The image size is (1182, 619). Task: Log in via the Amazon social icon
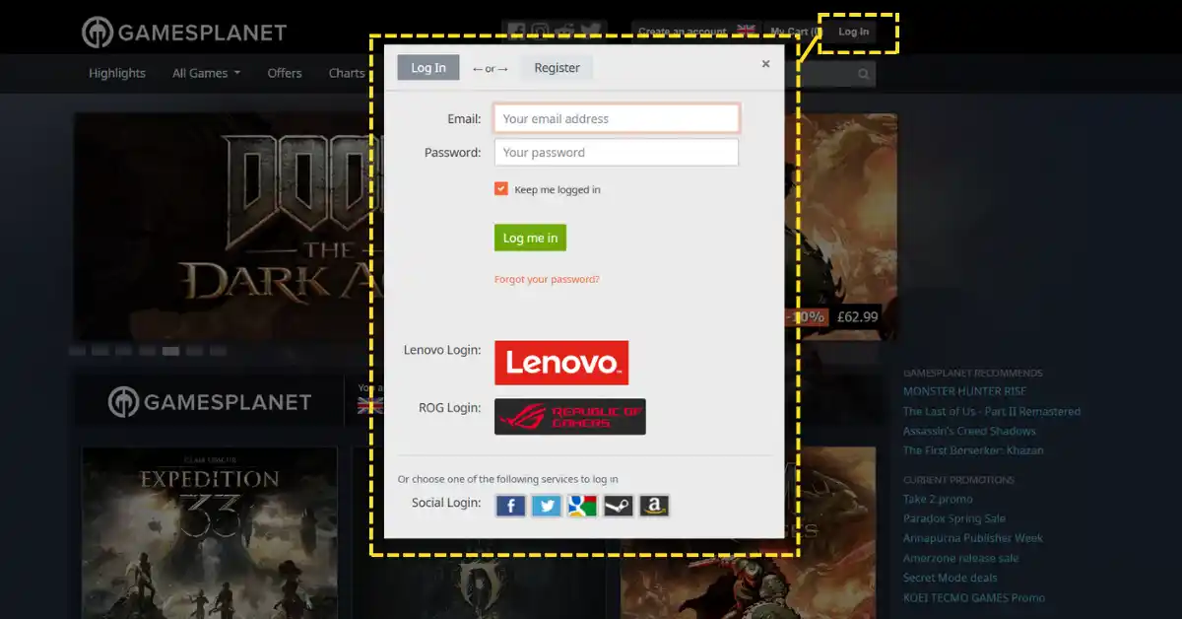click(653, 505)
